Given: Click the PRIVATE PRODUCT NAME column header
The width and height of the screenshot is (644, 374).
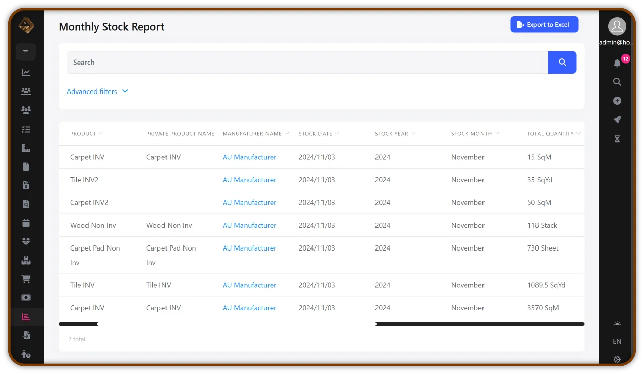Looking at the screenshot, I should 180,134.
